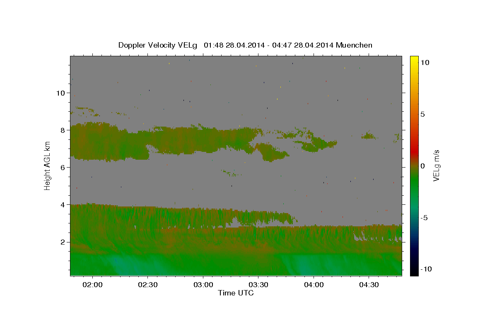Click the 04:30 time tick label
Image resolution: width=497 pixels, height=331 pixels.
click(369, 285)
